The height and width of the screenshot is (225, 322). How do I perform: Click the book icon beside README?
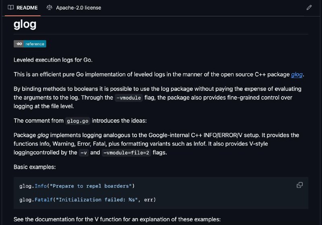click(x=11, y=8)
